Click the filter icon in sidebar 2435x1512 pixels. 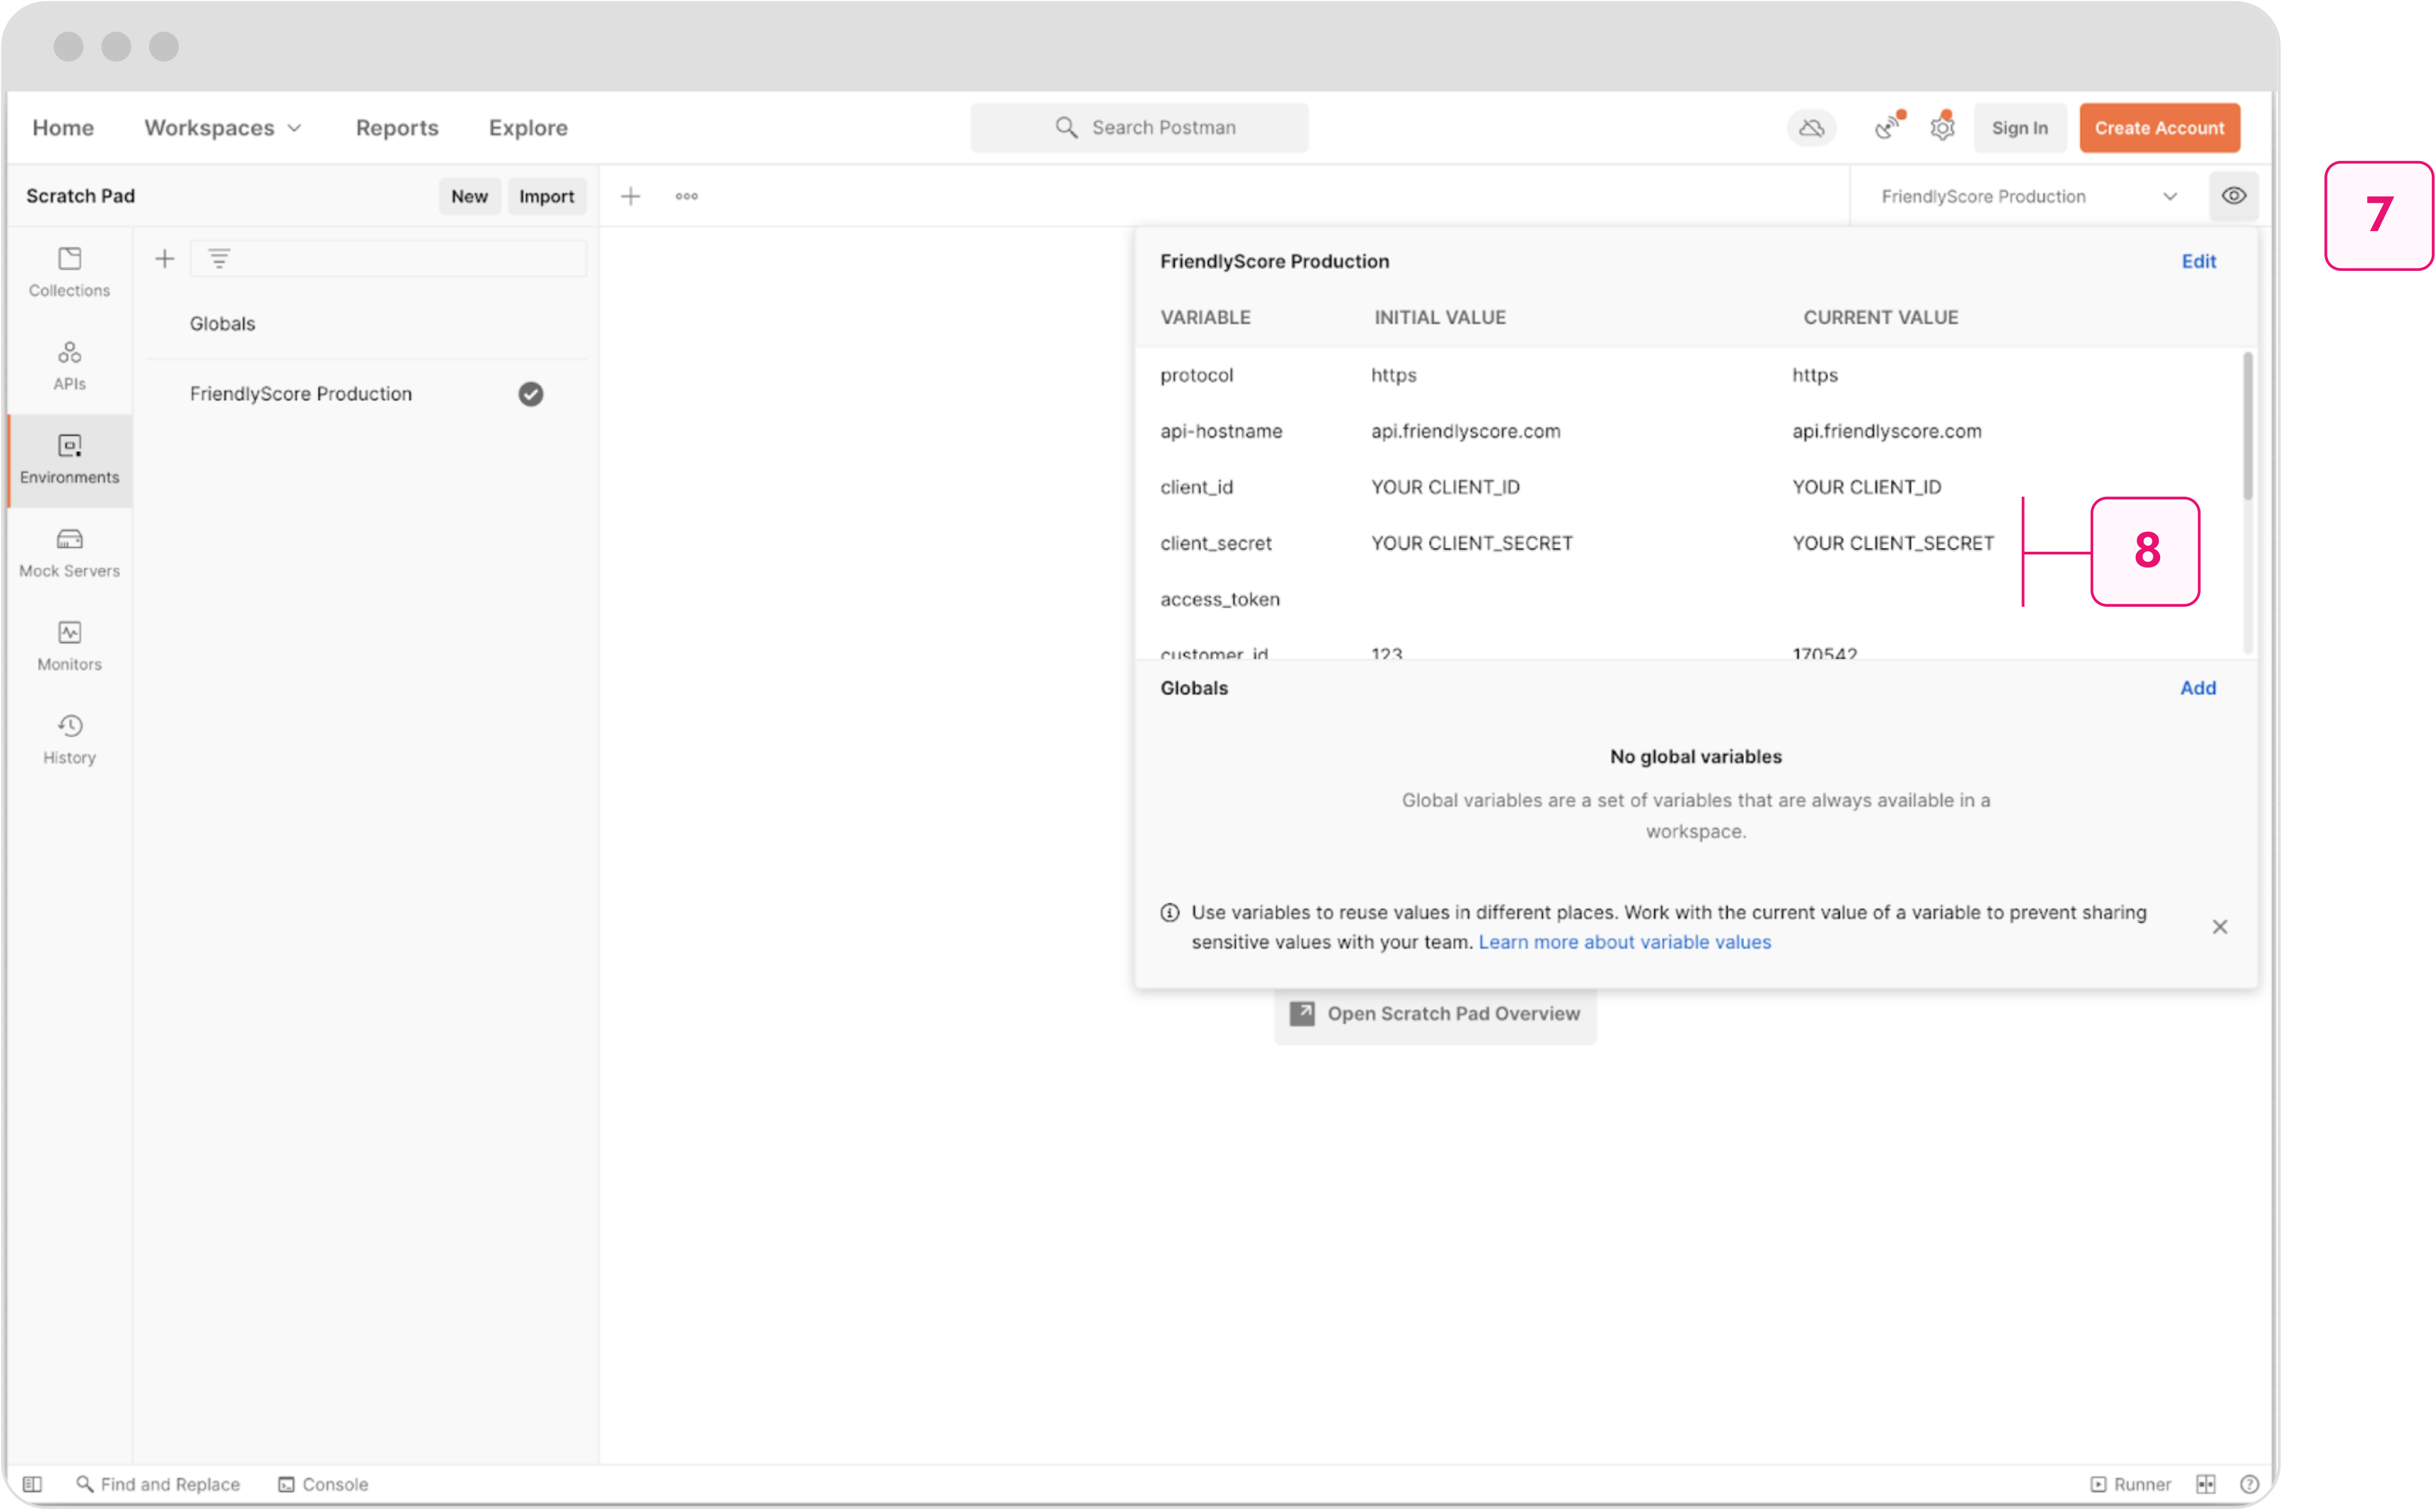coord(219,259)
